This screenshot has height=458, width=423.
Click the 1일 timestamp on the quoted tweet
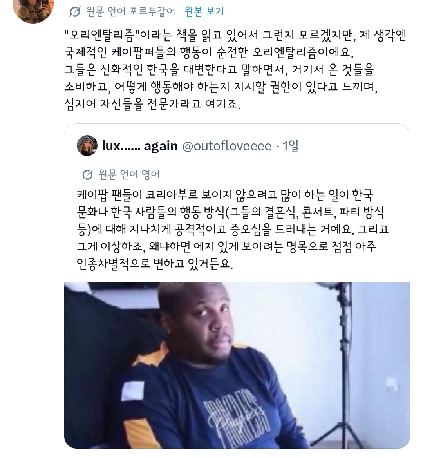pyautogui.click(x=290, y=146)
